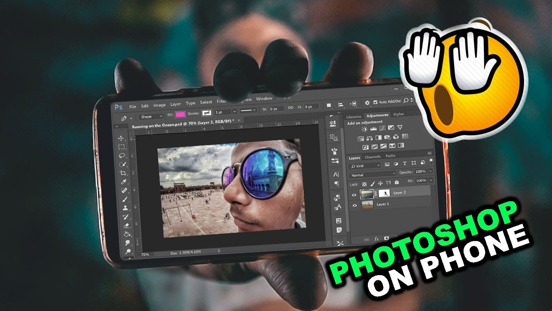
Task: Add a Curves adjustment
Action: pos(383,128)
